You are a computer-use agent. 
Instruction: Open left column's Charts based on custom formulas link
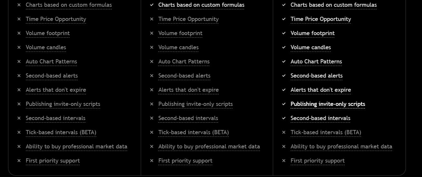click(x=69, y=5)
